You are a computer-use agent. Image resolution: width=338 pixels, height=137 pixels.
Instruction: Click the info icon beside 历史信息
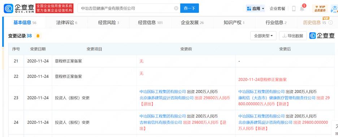(x=330, y=23)
